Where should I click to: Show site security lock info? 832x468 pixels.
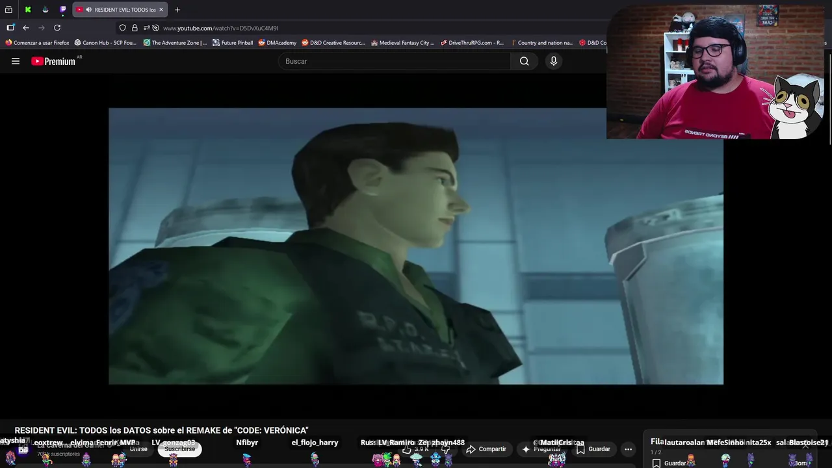[x=135, y=28]
